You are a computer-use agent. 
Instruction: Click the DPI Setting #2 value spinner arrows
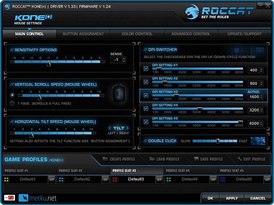(x=261, y=83)
